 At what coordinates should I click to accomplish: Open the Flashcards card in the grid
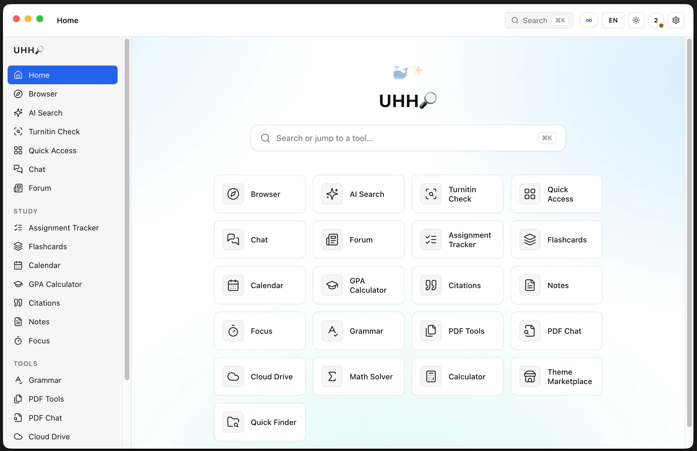tap(556, 240)
